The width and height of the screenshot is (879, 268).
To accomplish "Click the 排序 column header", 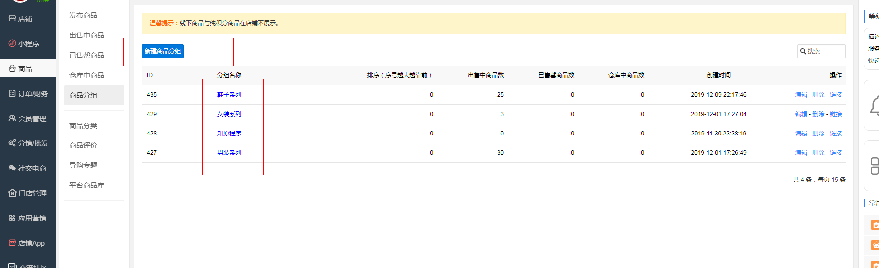I will tap(399, 75).
